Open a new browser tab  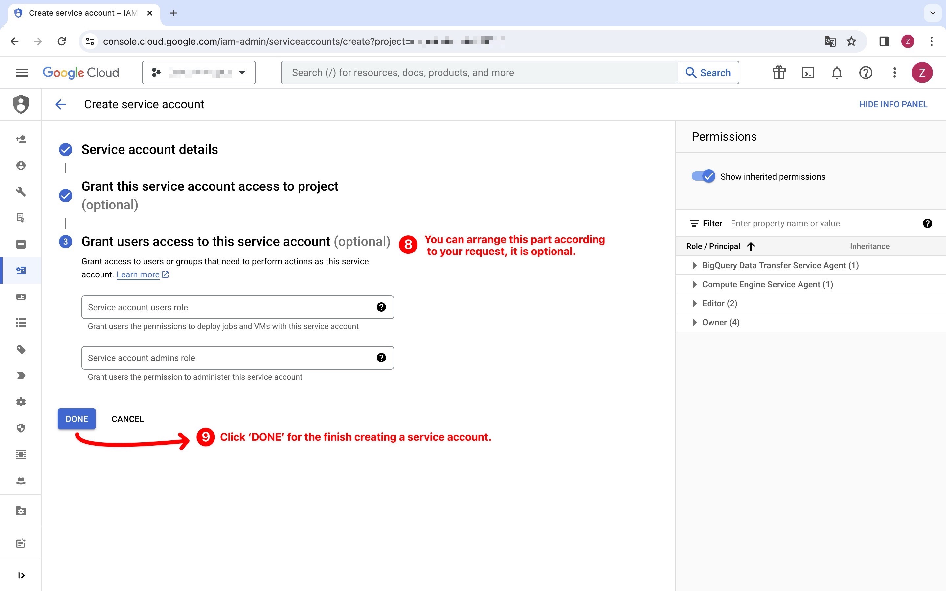tap(173, 13)
